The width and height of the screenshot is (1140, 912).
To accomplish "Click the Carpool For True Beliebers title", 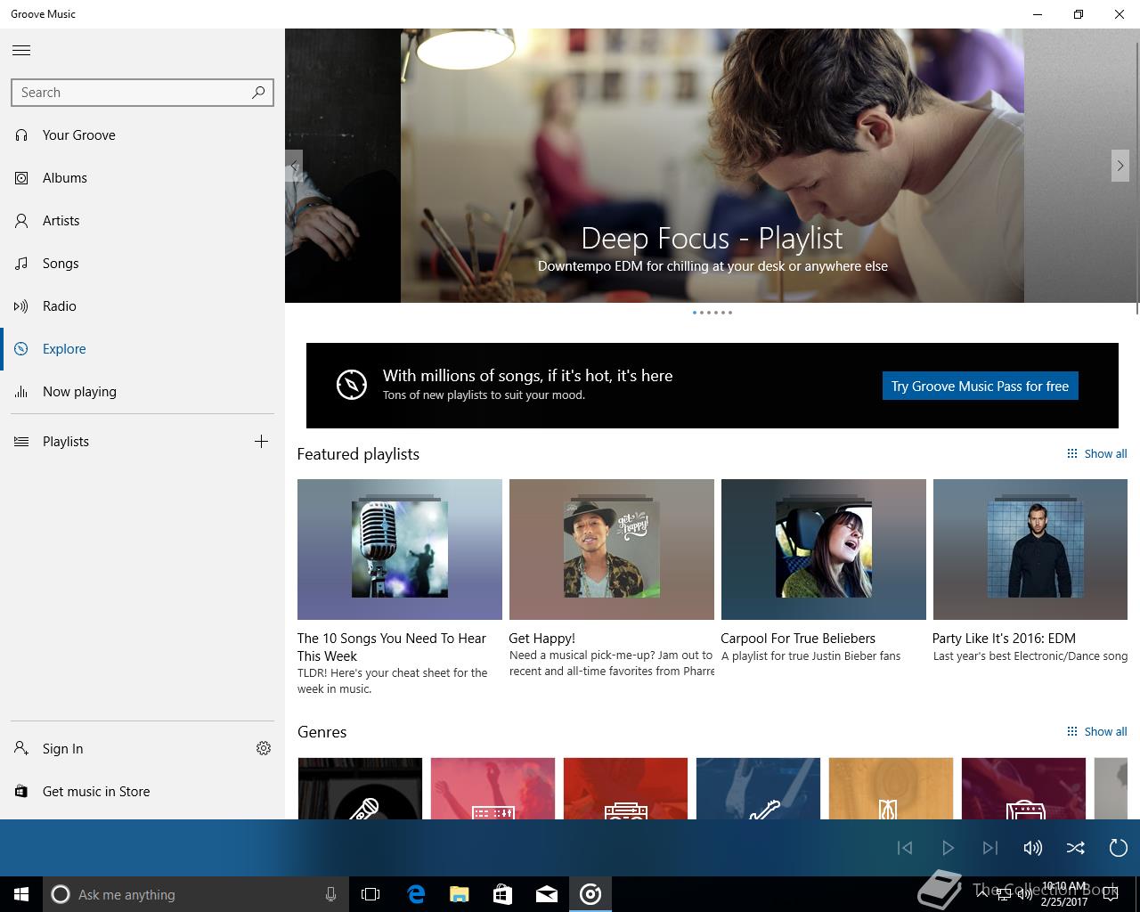I will click(798, 639).
